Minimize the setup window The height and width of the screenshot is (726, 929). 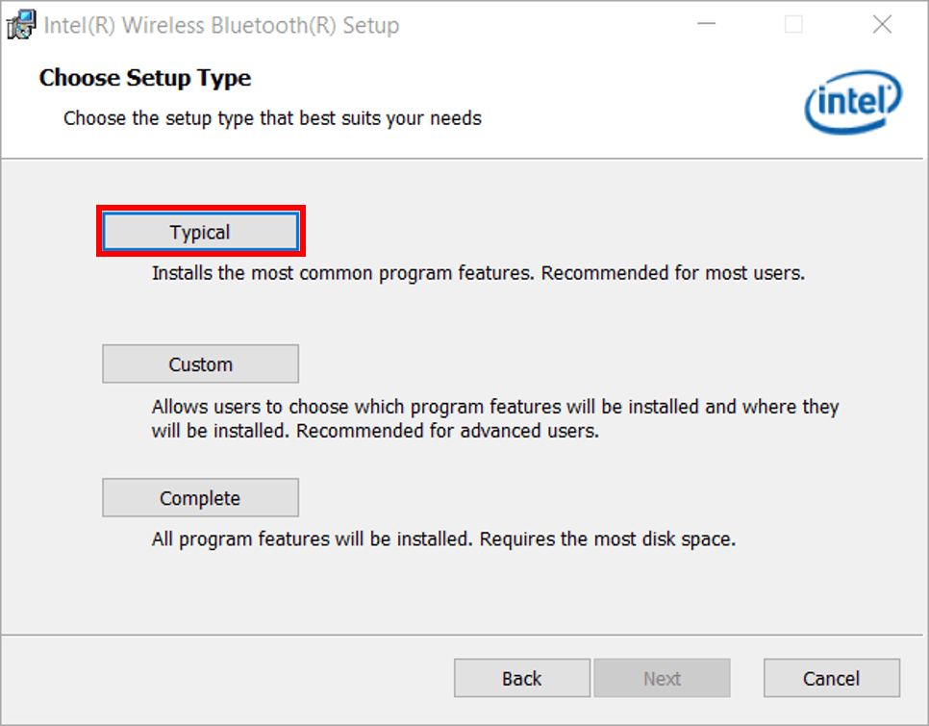tap(706, 24)
